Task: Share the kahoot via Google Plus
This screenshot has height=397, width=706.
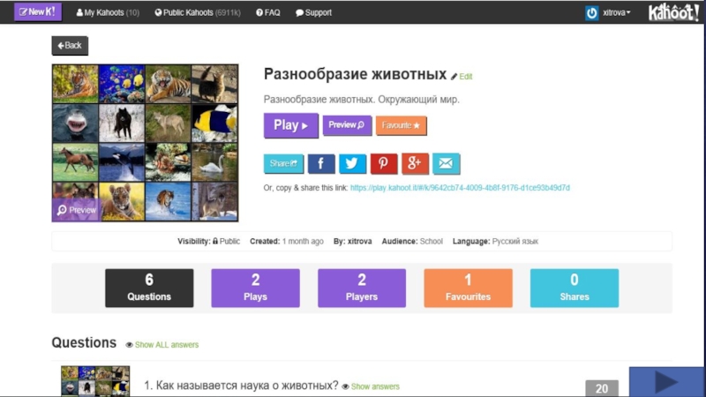Action: click(x=415, y=163)
